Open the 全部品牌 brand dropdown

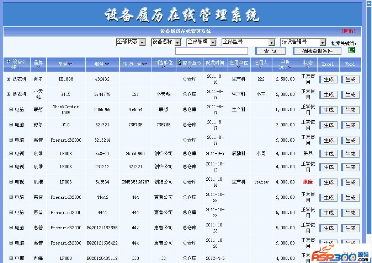coord(201,42)
